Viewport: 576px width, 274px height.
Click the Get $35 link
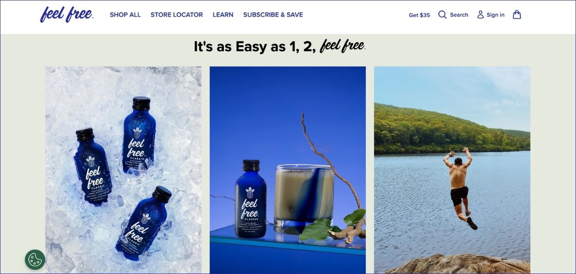419,15
